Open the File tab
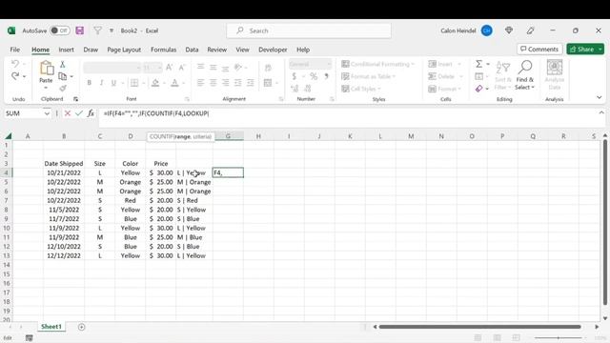 coord(15,50)
